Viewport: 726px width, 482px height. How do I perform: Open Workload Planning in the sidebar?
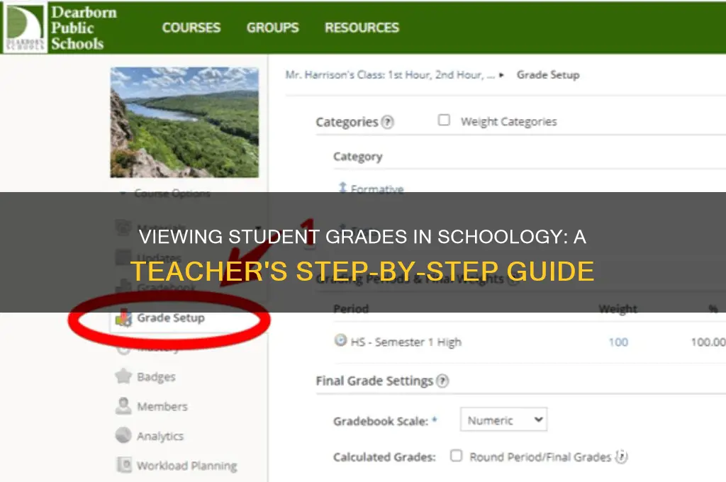(187, 466)
